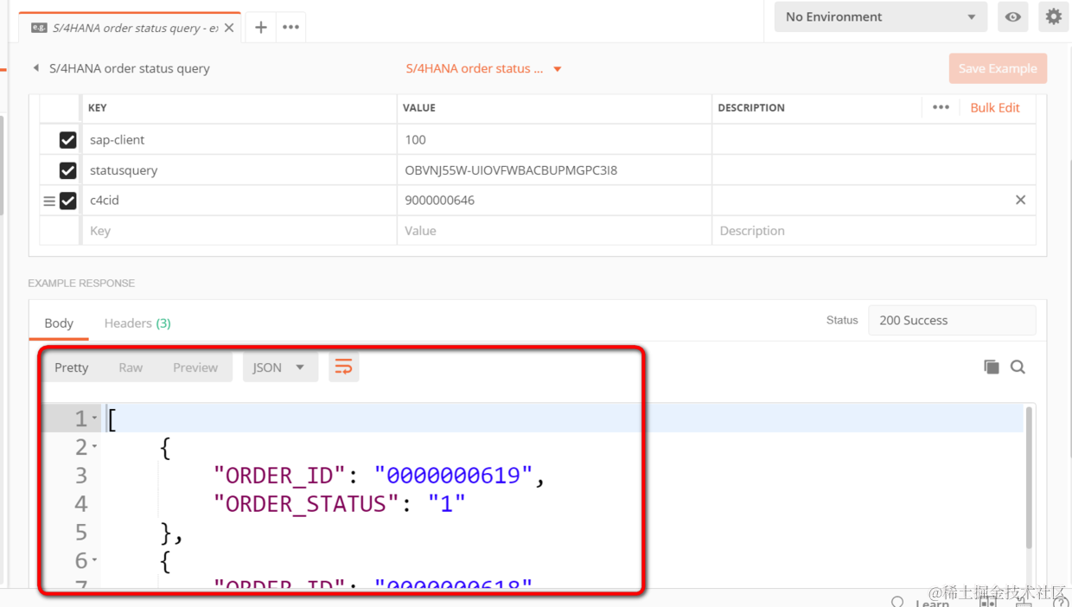The image size is (1072, 607).
Task: Collapse the JSON object at line 2
Action: coord(94,447)
